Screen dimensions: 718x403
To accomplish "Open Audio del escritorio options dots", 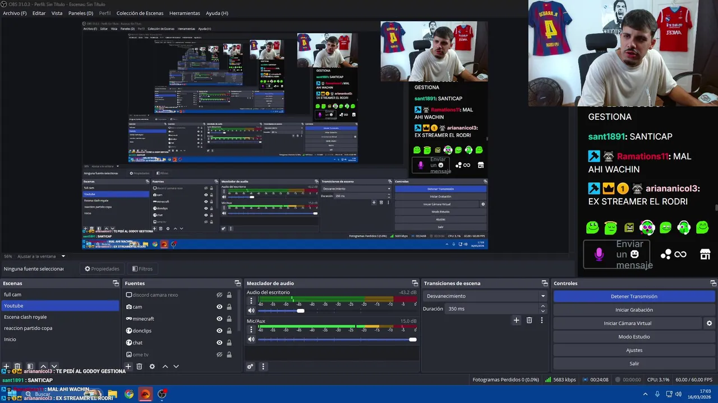I will click(x=251, y=301).
